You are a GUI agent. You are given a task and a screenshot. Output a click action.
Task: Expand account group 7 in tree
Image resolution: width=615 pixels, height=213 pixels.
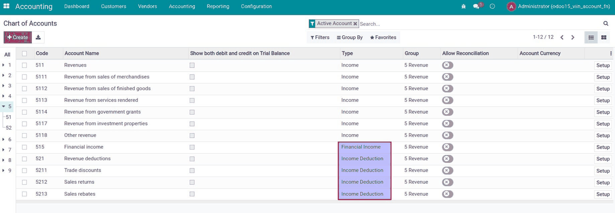pos(4,150)
